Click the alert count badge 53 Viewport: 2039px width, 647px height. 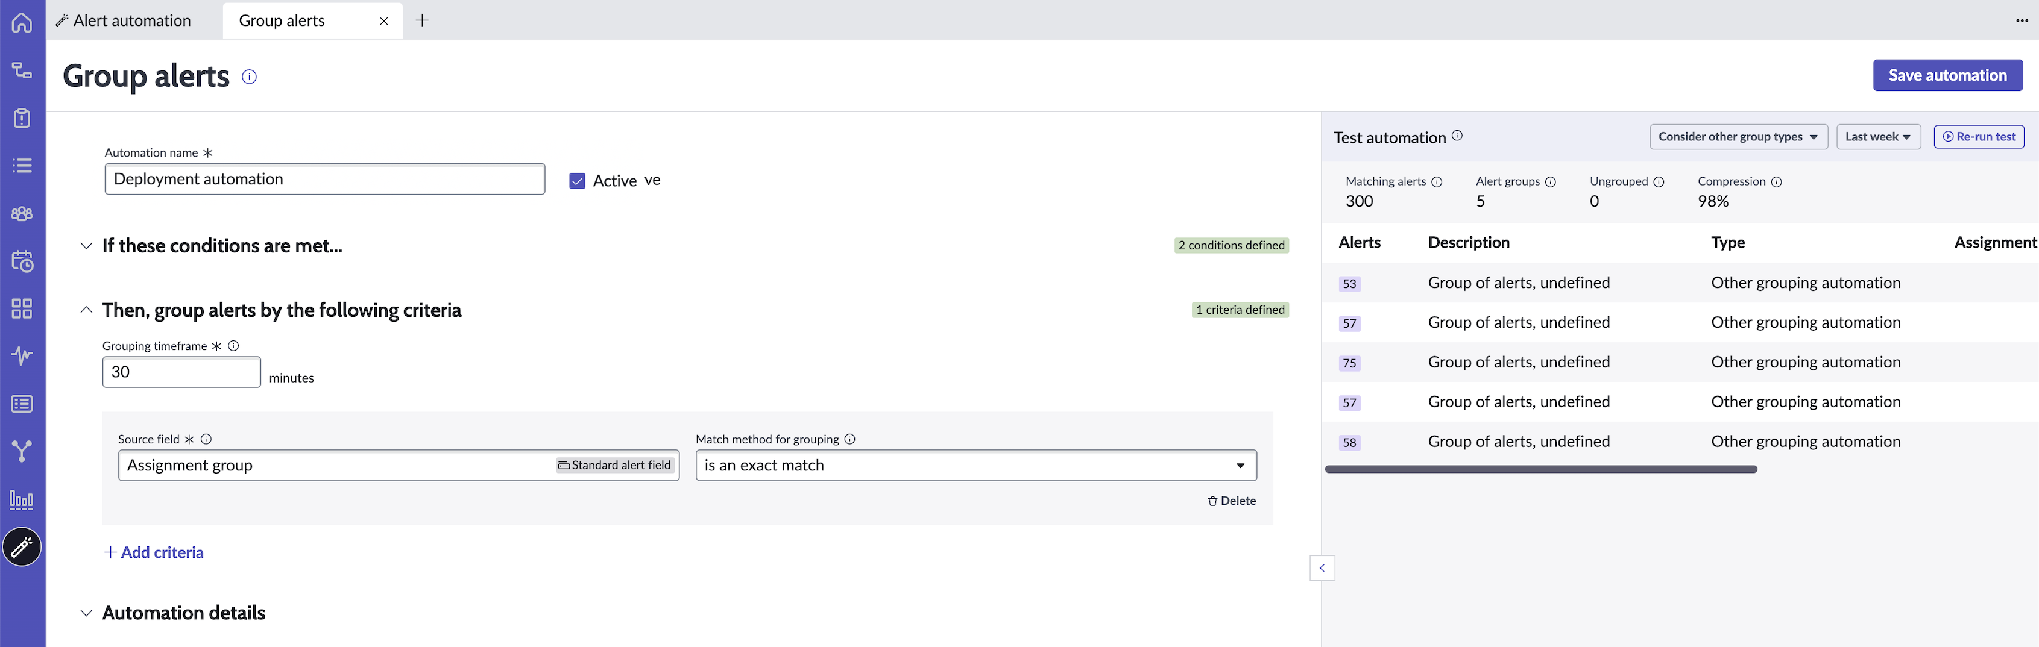click(x=1349, y=284)
